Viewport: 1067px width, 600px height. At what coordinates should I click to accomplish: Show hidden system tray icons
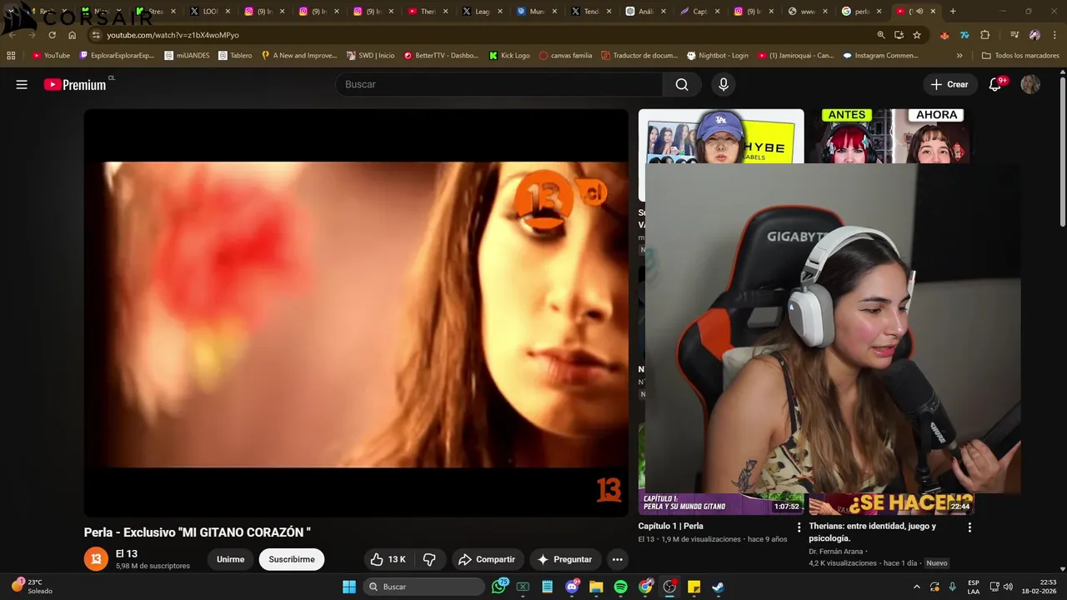click(917, 587)
